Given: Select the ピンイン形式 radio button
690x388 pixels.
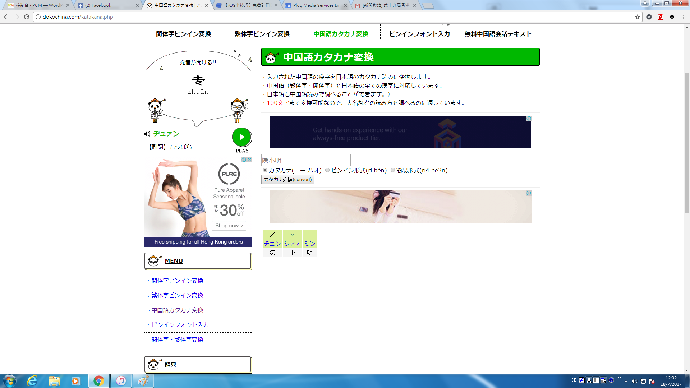Looking at the screenshot, I should click(x=327, y=170).
